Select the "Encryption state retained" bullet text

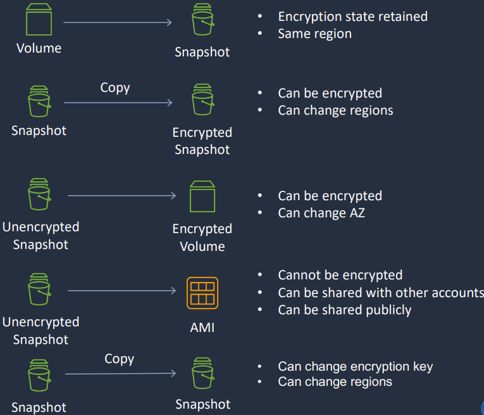pyautogui.click(x=352, y=16)
